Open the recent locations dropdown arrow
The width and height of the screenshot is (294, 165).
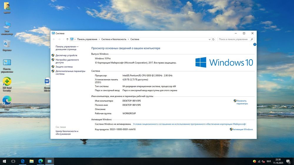[x=64, y=40]
